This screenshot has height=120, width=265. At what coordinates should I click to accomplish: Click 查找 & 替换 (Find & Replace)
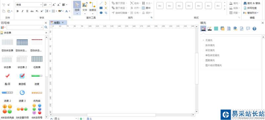click(252, 3)
